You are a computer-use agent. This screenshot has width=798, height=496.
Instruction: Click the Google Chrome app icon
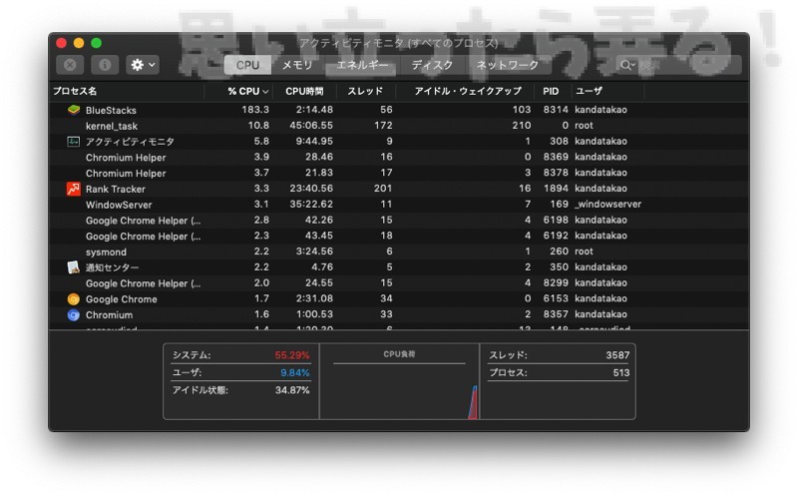tap(73, 299)
